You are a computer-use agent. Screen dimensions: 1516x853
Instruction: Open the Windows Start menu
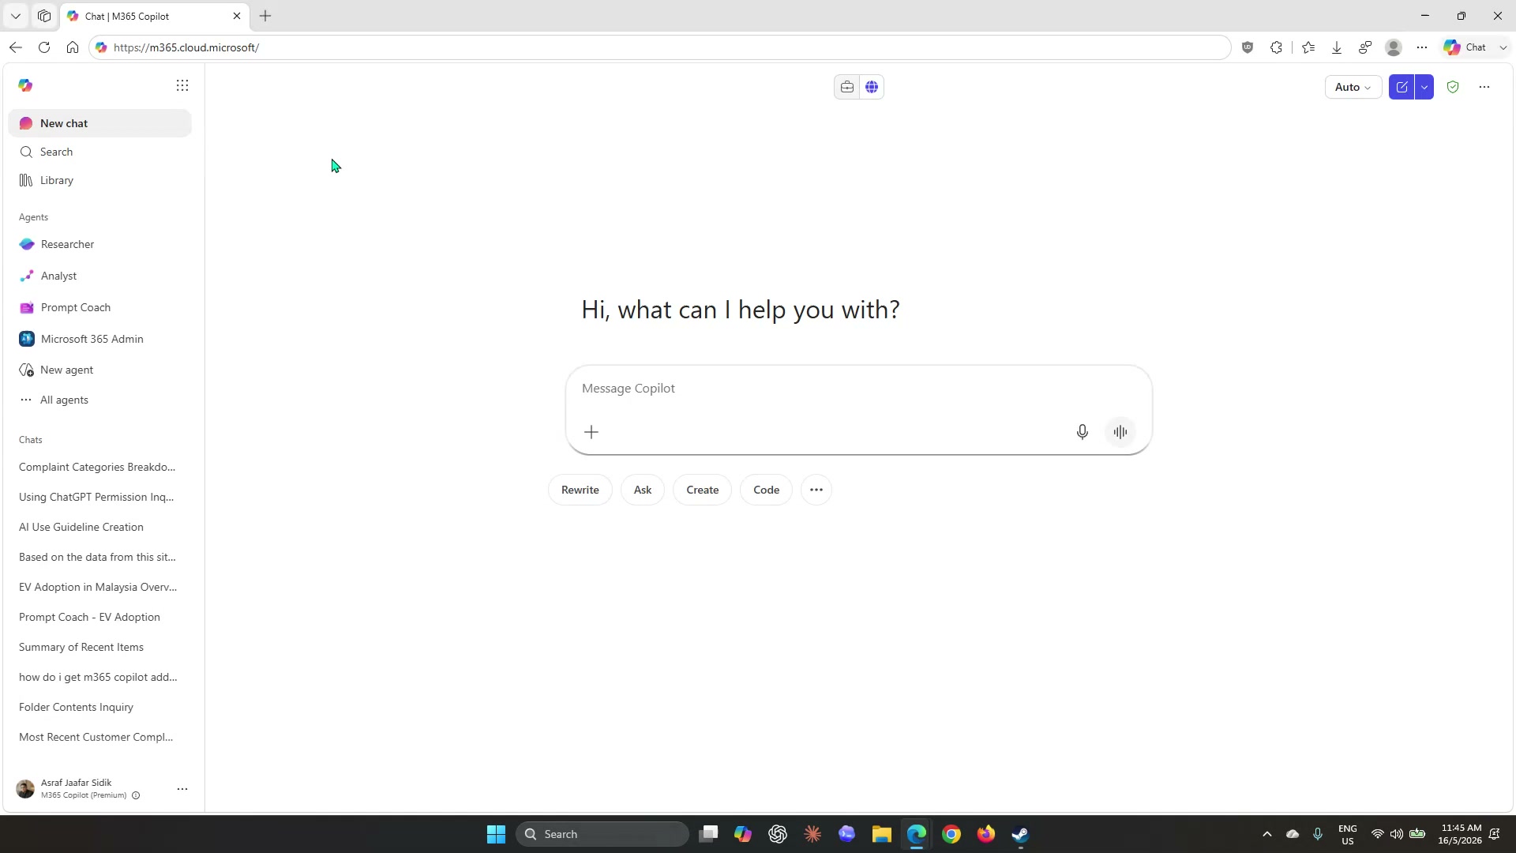coord(496,834)
